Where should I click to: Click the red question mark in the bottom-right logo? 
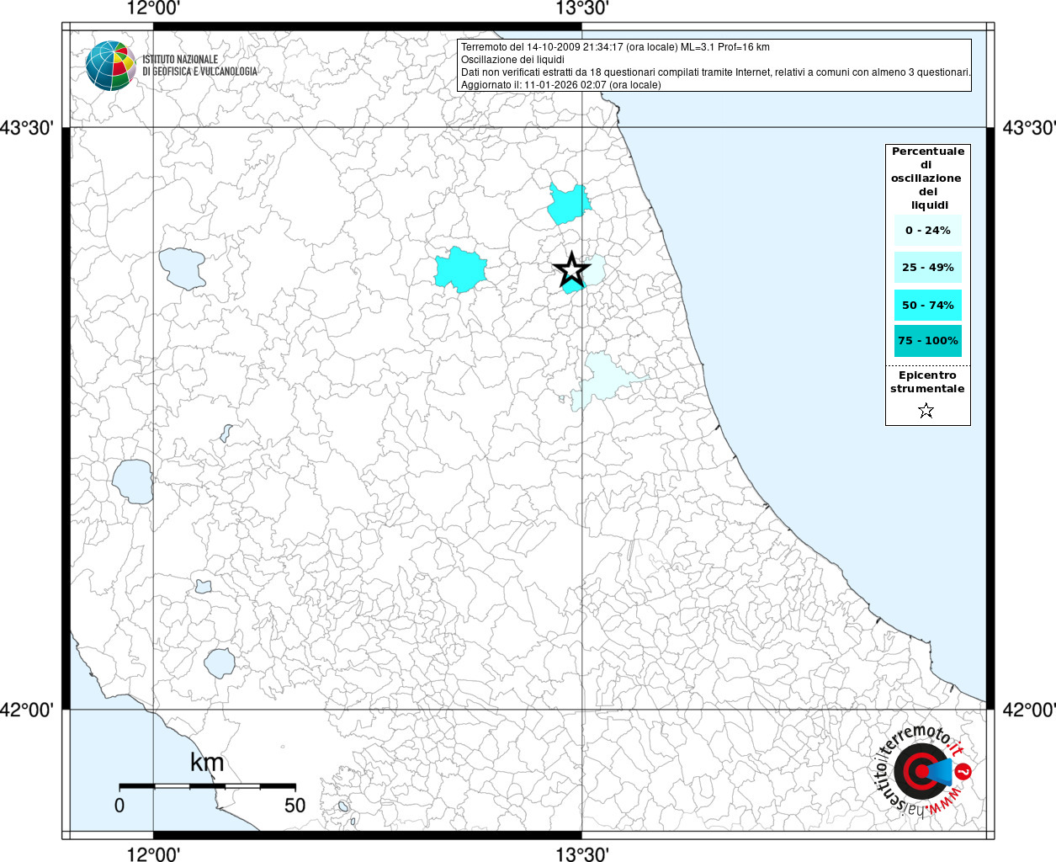tap(964, 771)
